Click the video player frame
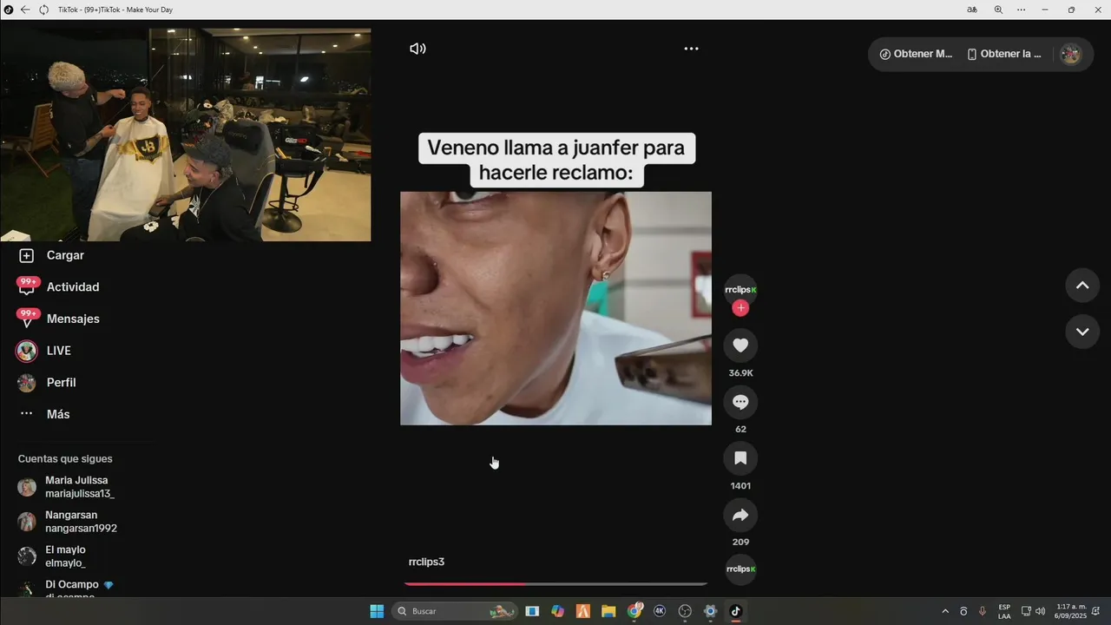The width and height of the screenshot is (1111, 625). 555,308
